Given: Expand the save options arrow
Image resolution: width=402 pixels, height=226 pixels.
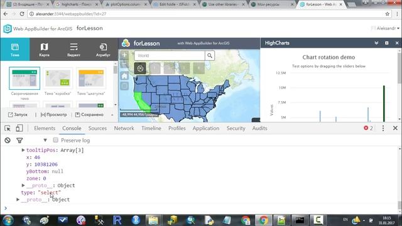Looking at the screenshot, I should 112,115.
